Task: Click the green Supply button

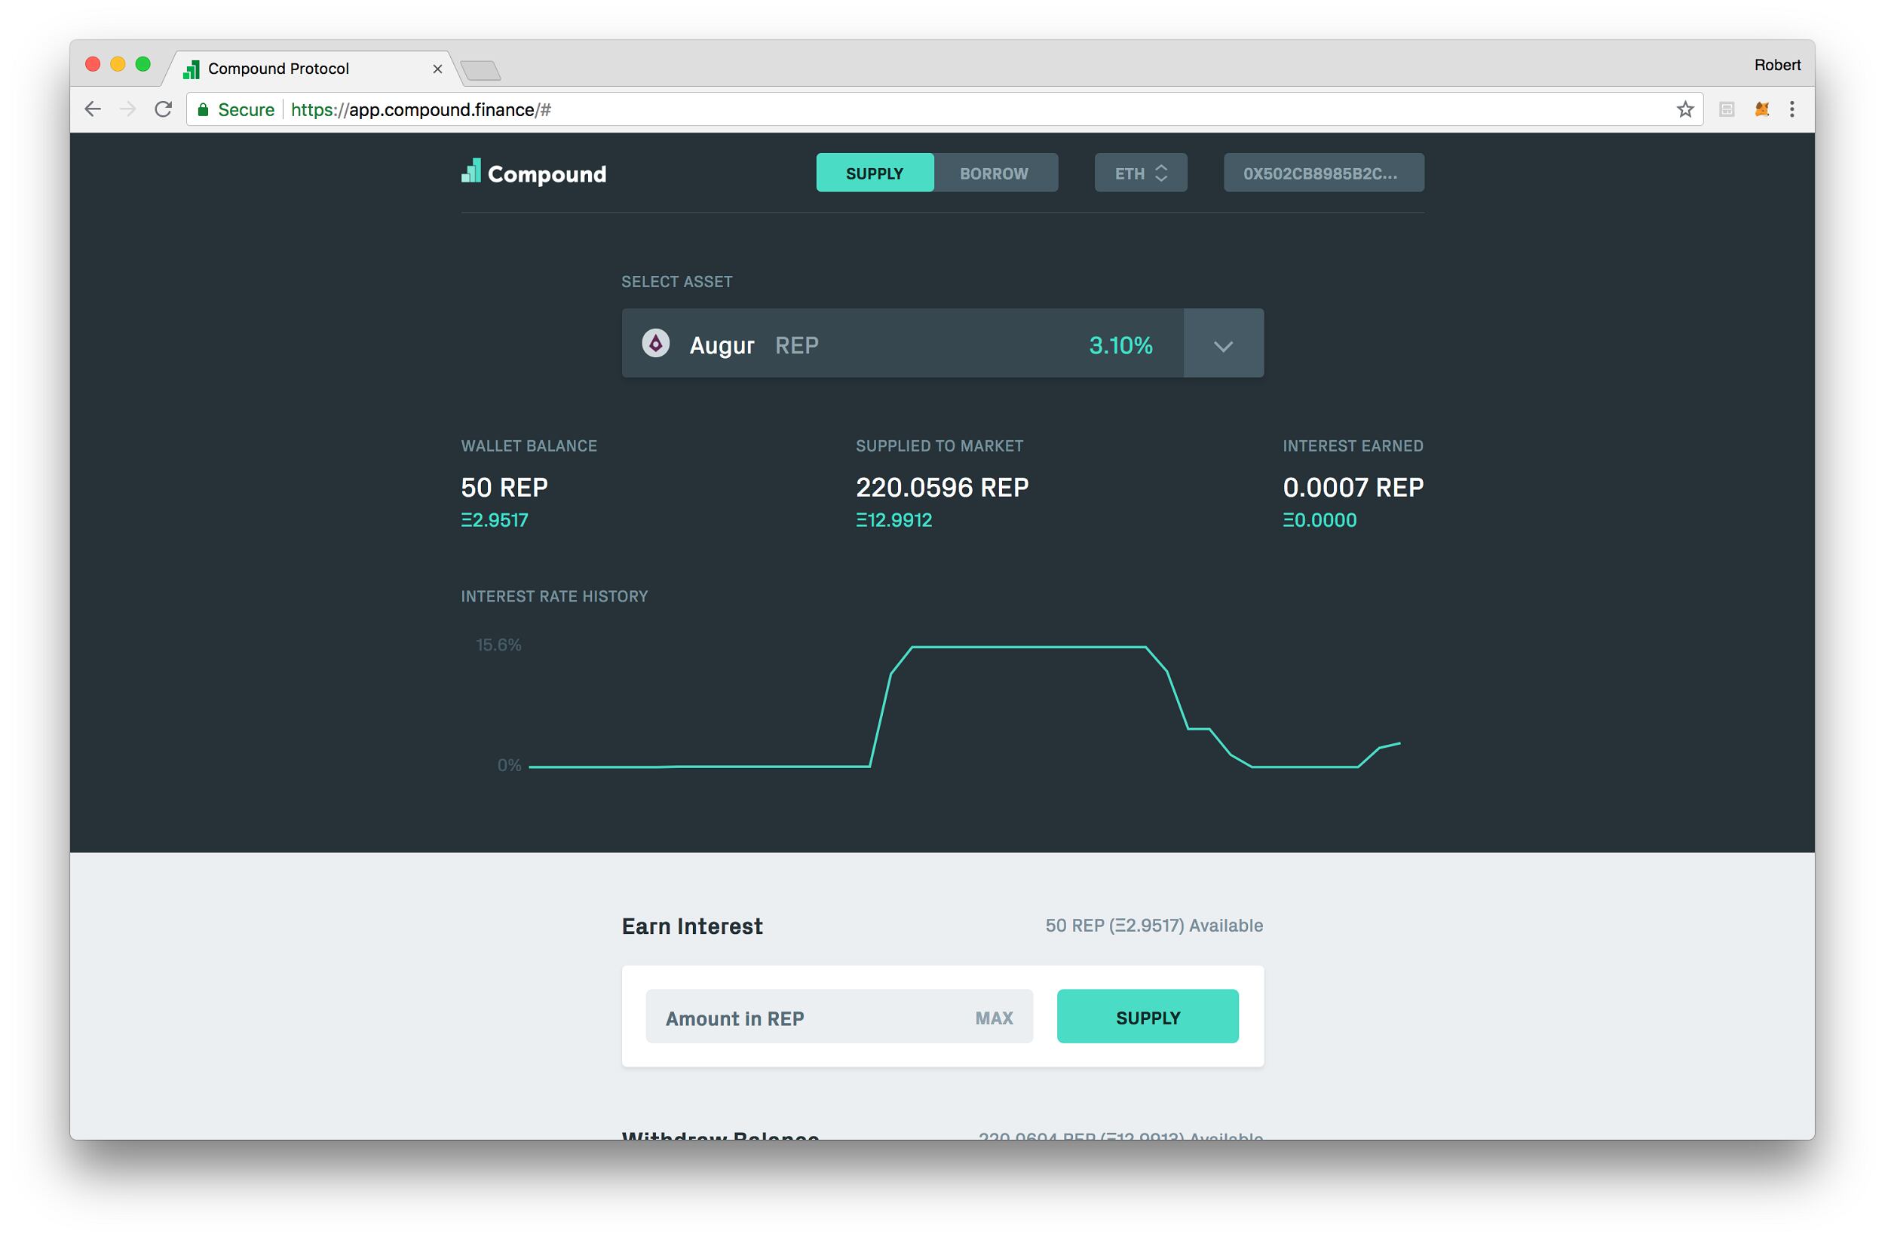Action: click(x=1147, y=1017)
